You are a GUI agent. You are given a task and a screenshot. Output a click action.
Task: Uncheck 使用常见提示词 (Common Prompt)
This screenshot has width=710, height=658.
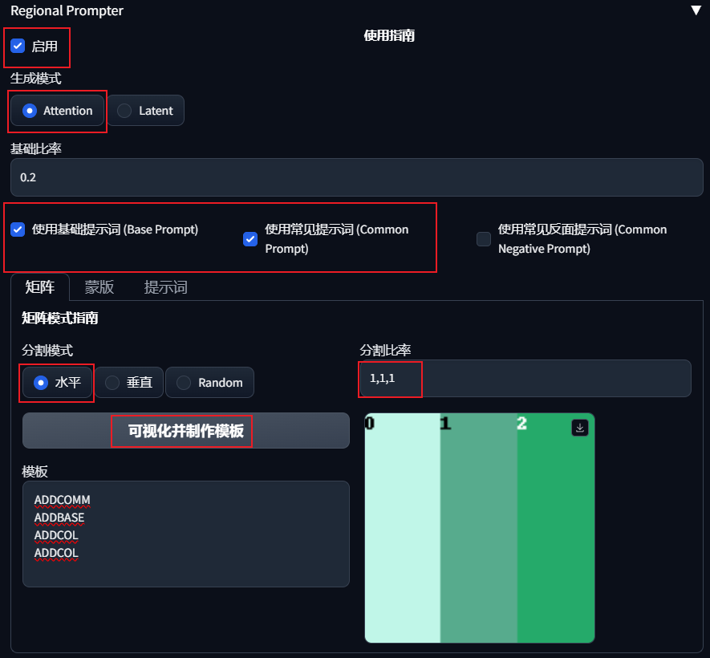coord(250,238)
